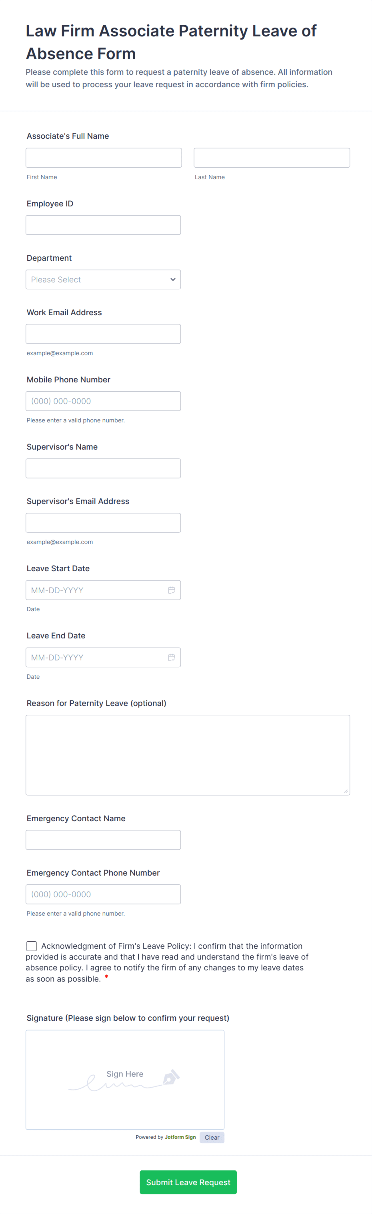Focus the Mobile Phone Number field
Screen dimensions: 372x1214
click(103, 401)
